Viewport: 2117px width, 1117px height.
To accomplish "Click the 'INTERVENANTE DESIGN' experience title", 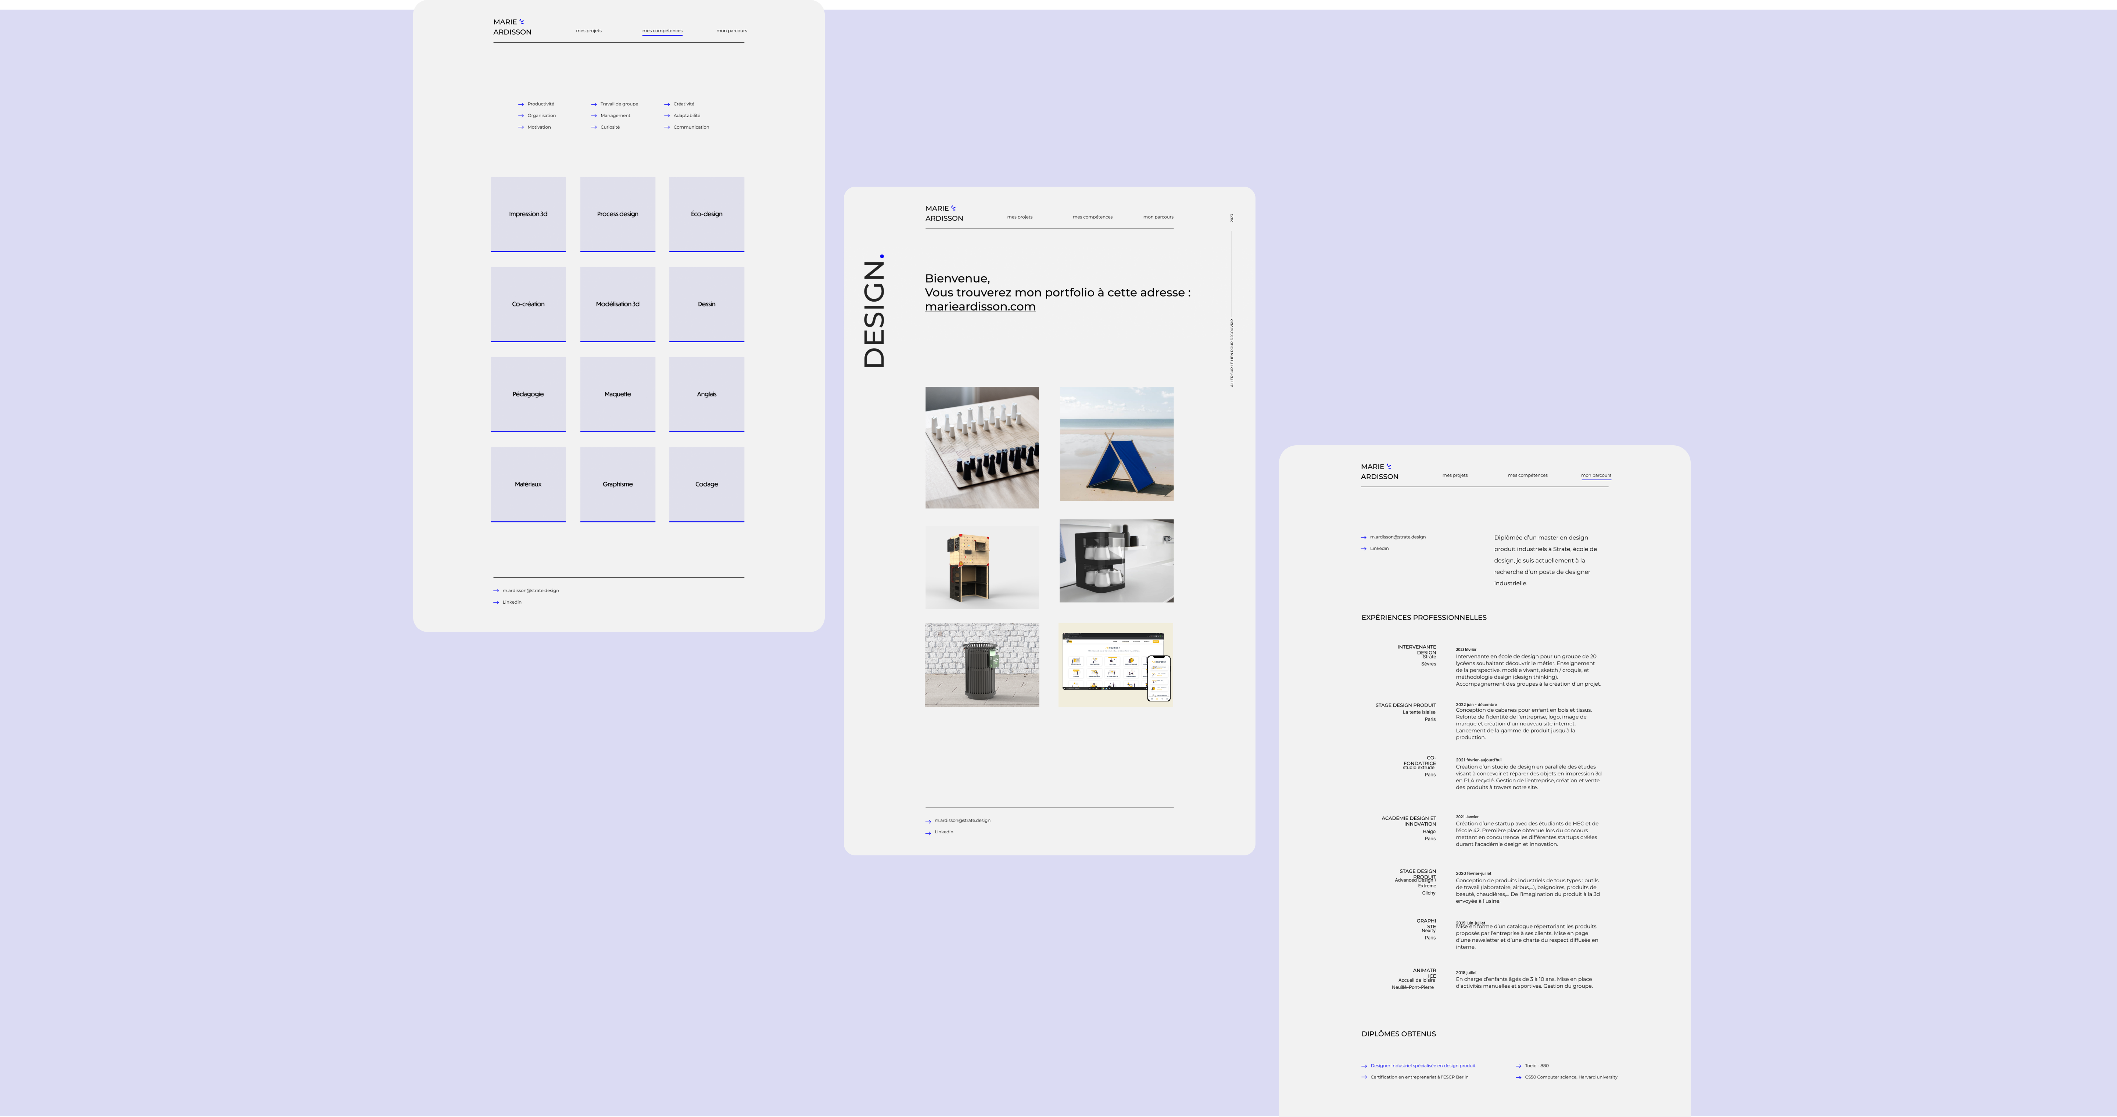I will tap(1417, 650).
